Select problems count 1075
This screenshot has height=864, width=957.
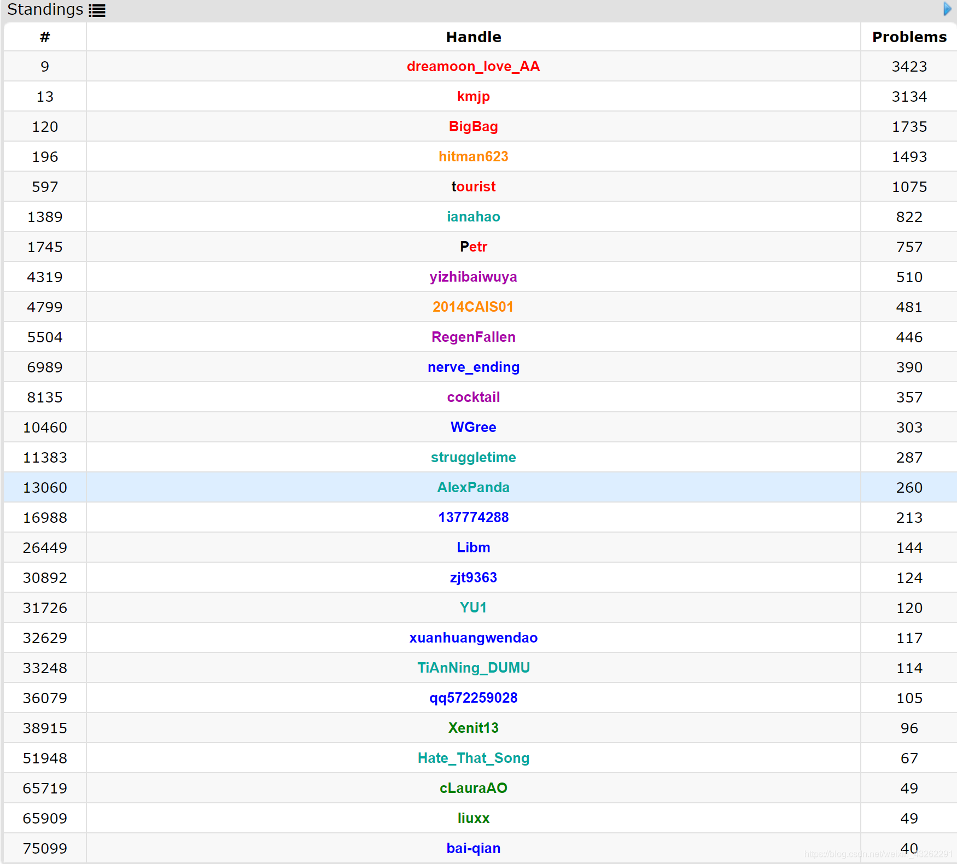point(909,187)
